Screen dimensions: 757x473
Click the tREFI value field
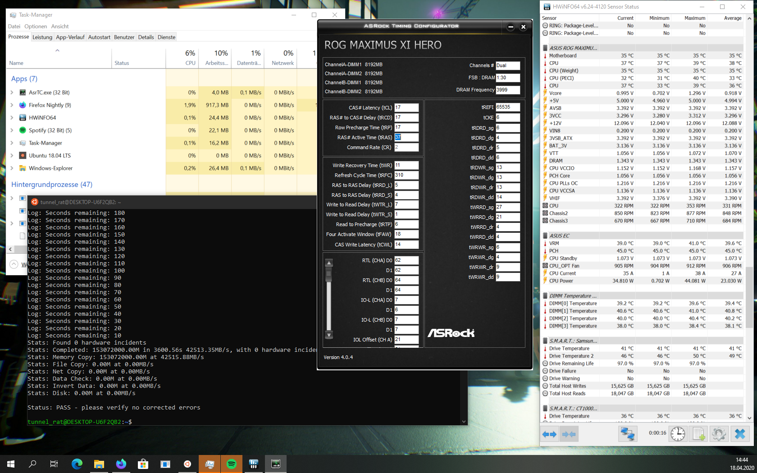click(x=508, y=107)
